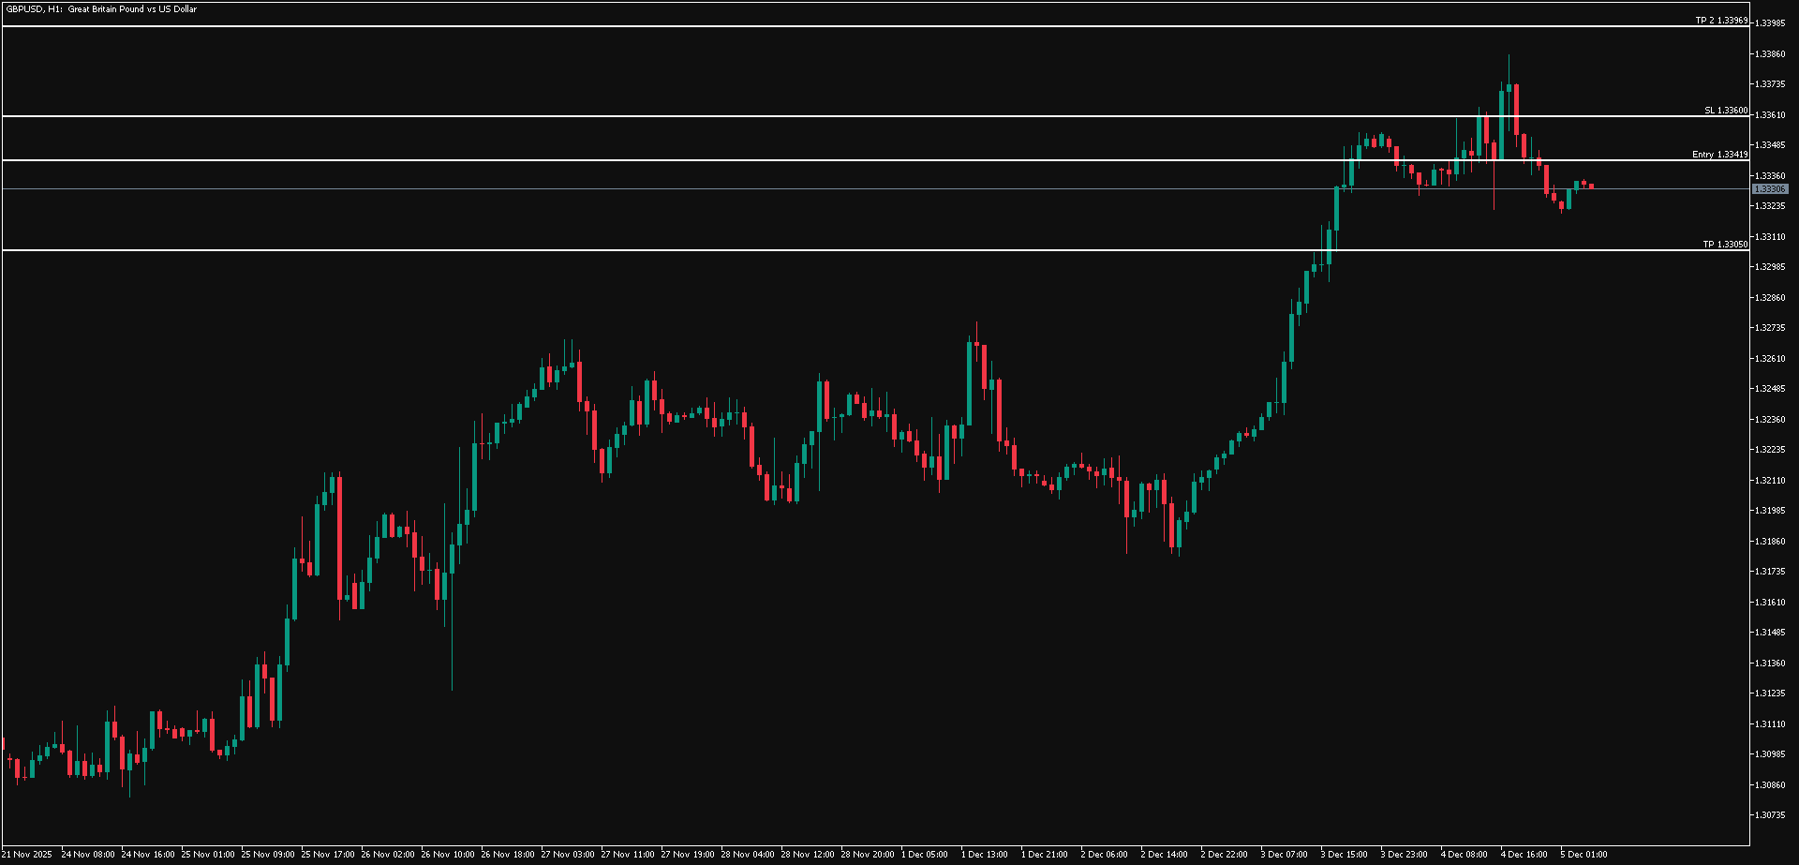This screenshot has width=1799, height=865.
Task: Click the 1.32610 price axis label
Action: [x=1770, y=359]
